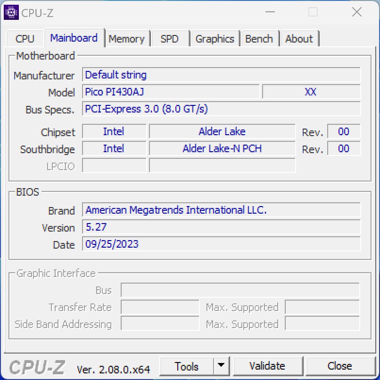Click the 'Bus Specs.' label

tap(50, 110)
